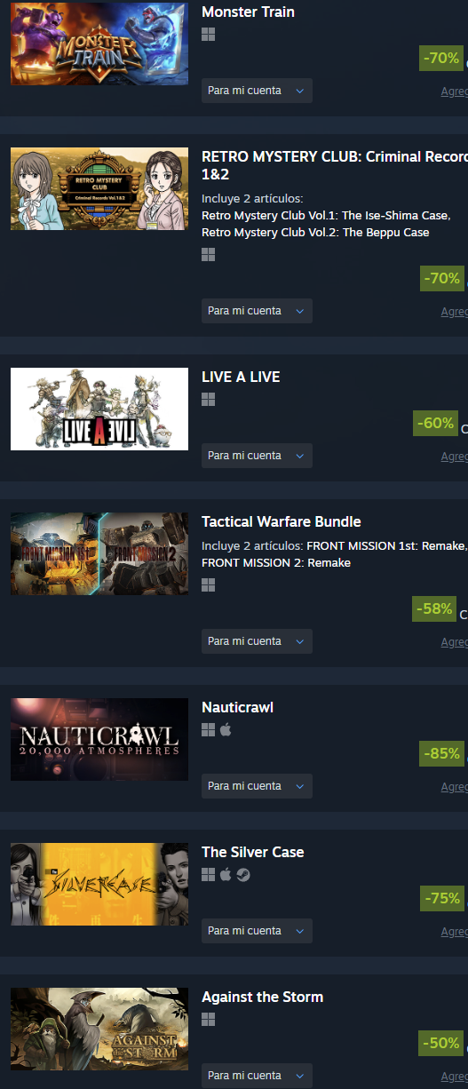Click the apple icon under The Silver Case
Viewport: 468px width, 1089px height.
[x=226, y=875]
